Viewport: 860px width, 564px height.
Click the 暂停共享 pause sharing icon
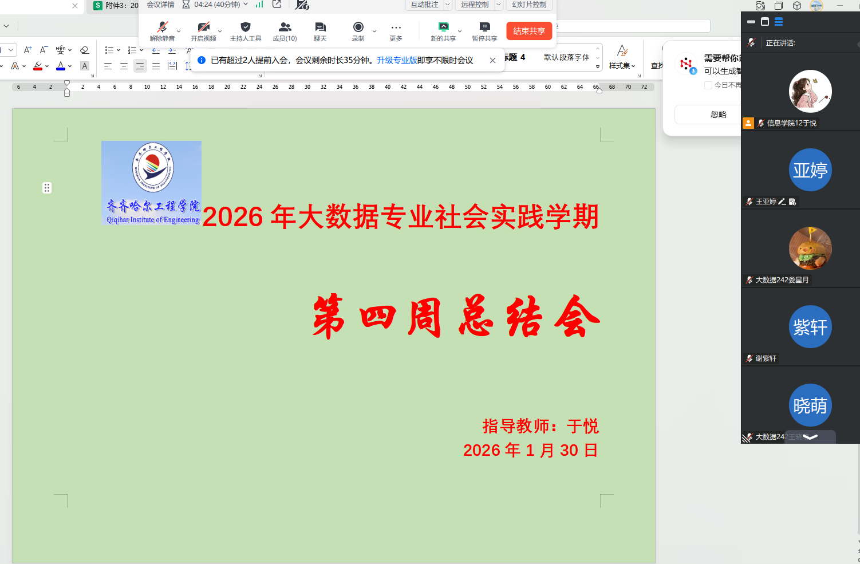click(x=484, y=27)
